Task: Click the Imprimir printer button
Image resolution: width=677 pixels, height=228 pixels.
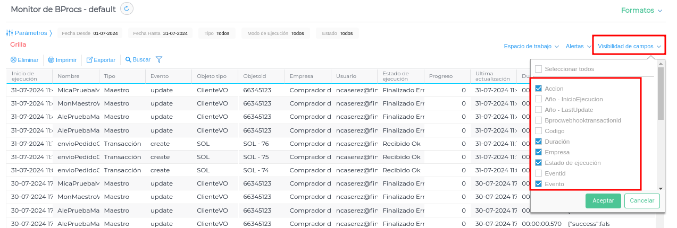Action: coord(62,60)
